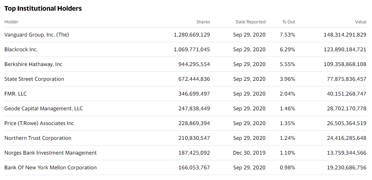Click the Holder column header

pyautogui.click(x=11, y=22)
